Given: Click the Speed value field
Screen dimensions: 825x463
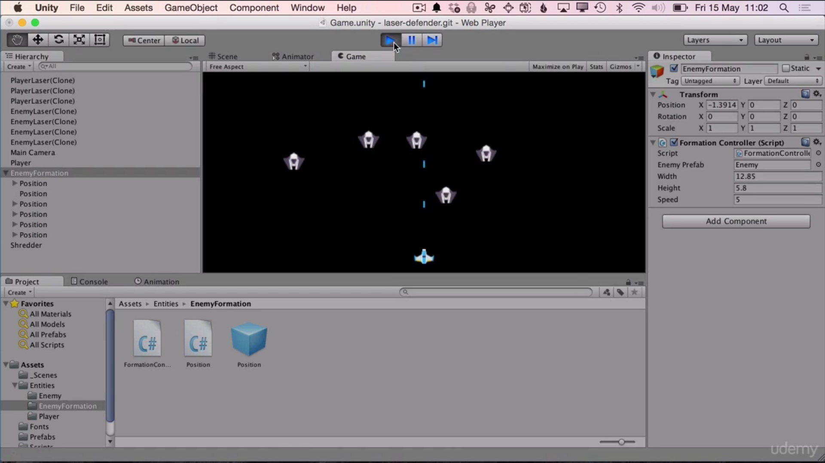Looking at the screenshot, I should click(x=777, y=200).
